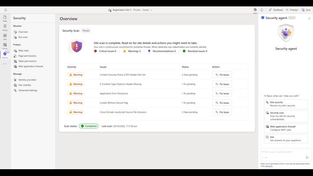Click the Warning badge for Application Error Disclosure

pyautogui.click(x=76, y=94)
